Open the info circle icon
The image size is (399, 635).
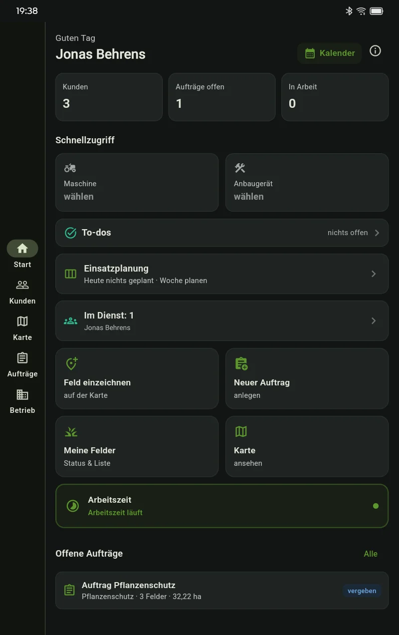coord(375,51)
